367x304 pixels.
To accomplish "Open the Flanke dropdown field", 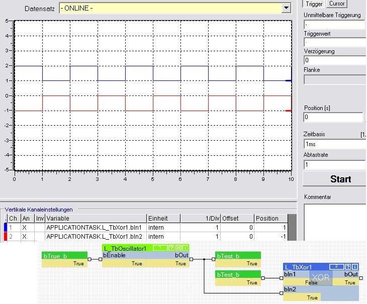I will coord(334,79).
